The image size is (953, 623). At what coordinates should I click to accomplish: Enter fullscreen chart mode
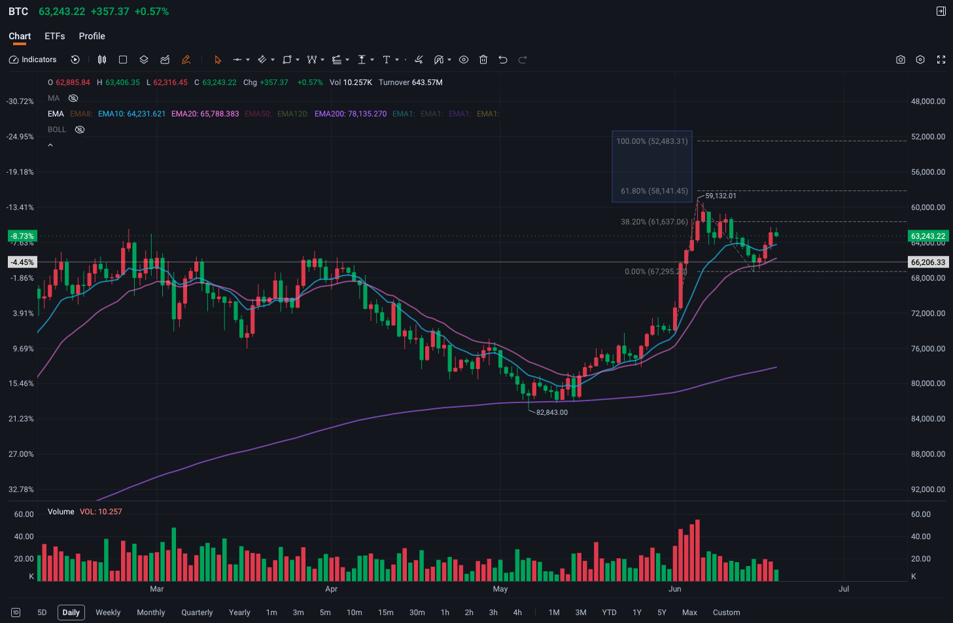pos(941,60)
